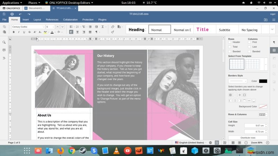278x156 pixels.
Task: Open the Search sidebar icon
Action: click(4, 42)
